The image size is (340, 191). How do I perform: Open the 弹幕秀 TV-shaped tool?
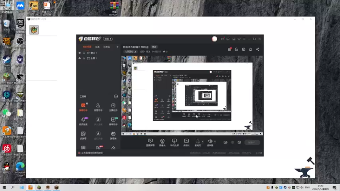[113, 135]
